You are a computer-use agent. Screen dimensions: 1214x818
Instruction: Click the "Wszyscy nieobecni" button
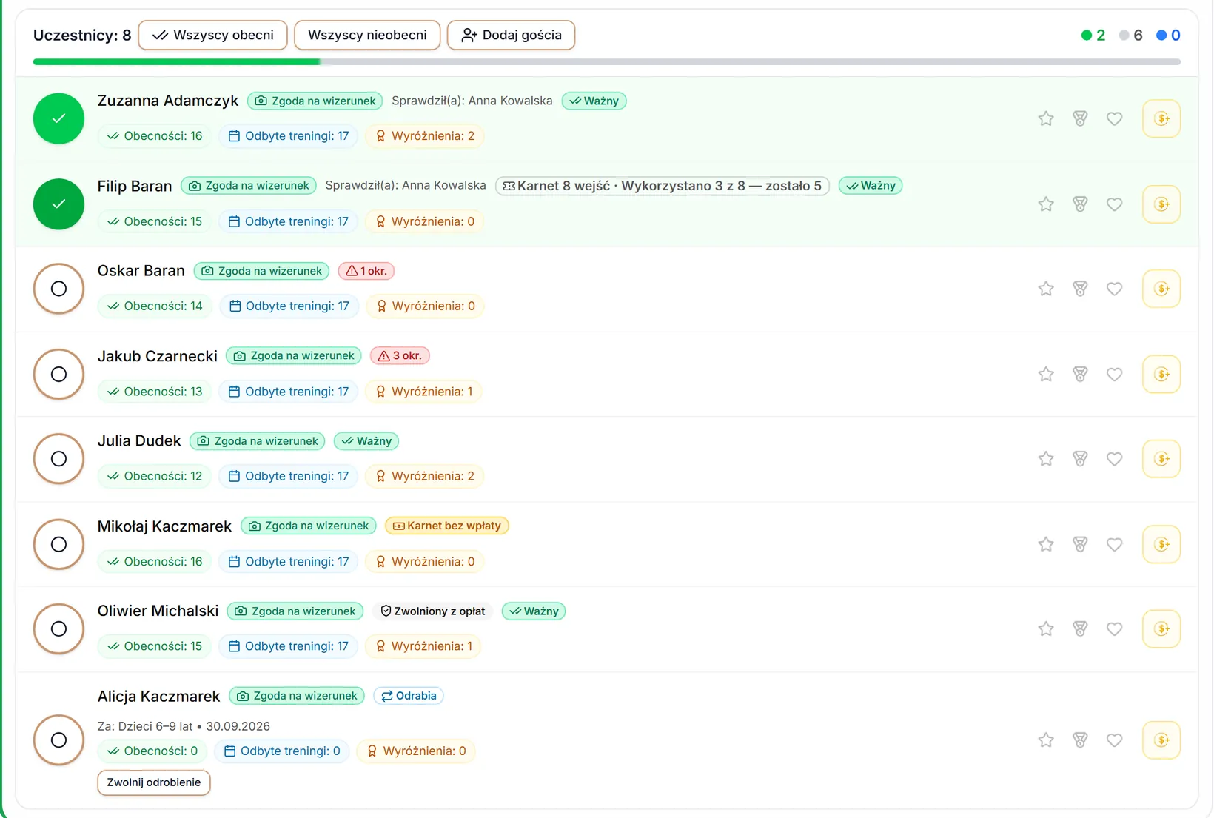pyautogui.click(x=367, y=36)
